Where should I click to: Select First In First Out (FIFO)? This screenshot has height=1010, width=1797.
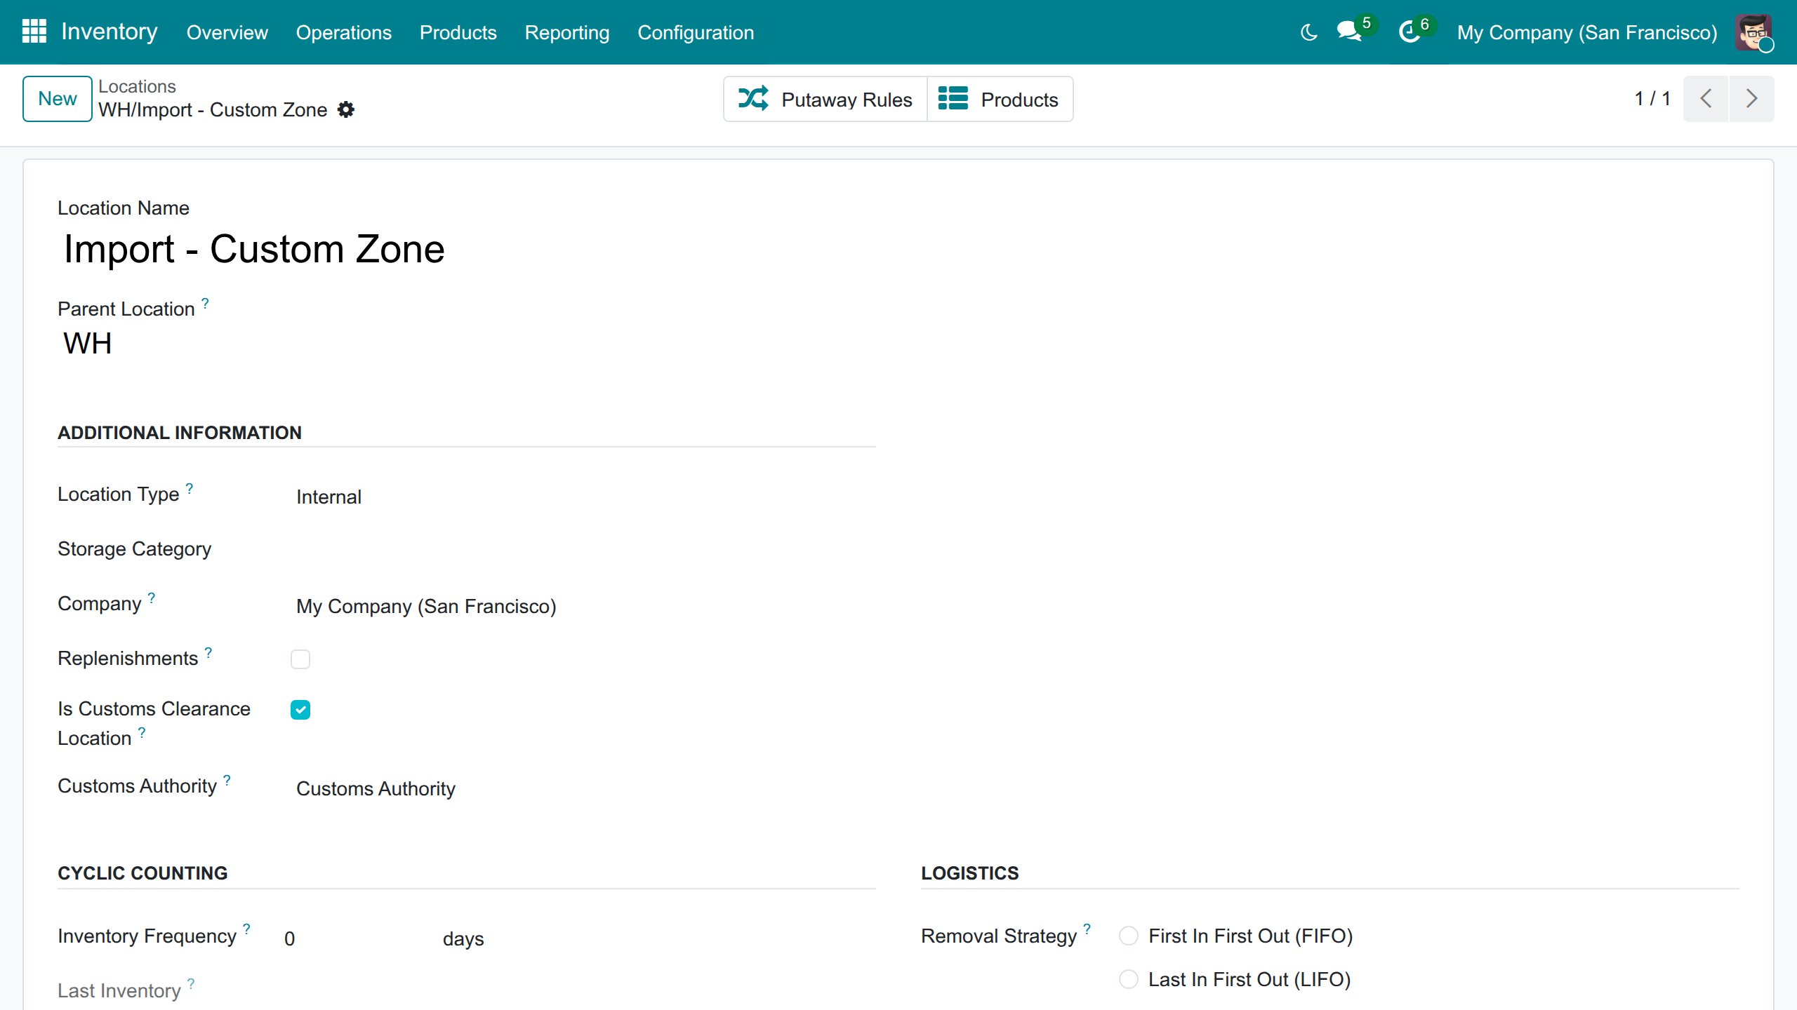click(x=1129, y=936)
